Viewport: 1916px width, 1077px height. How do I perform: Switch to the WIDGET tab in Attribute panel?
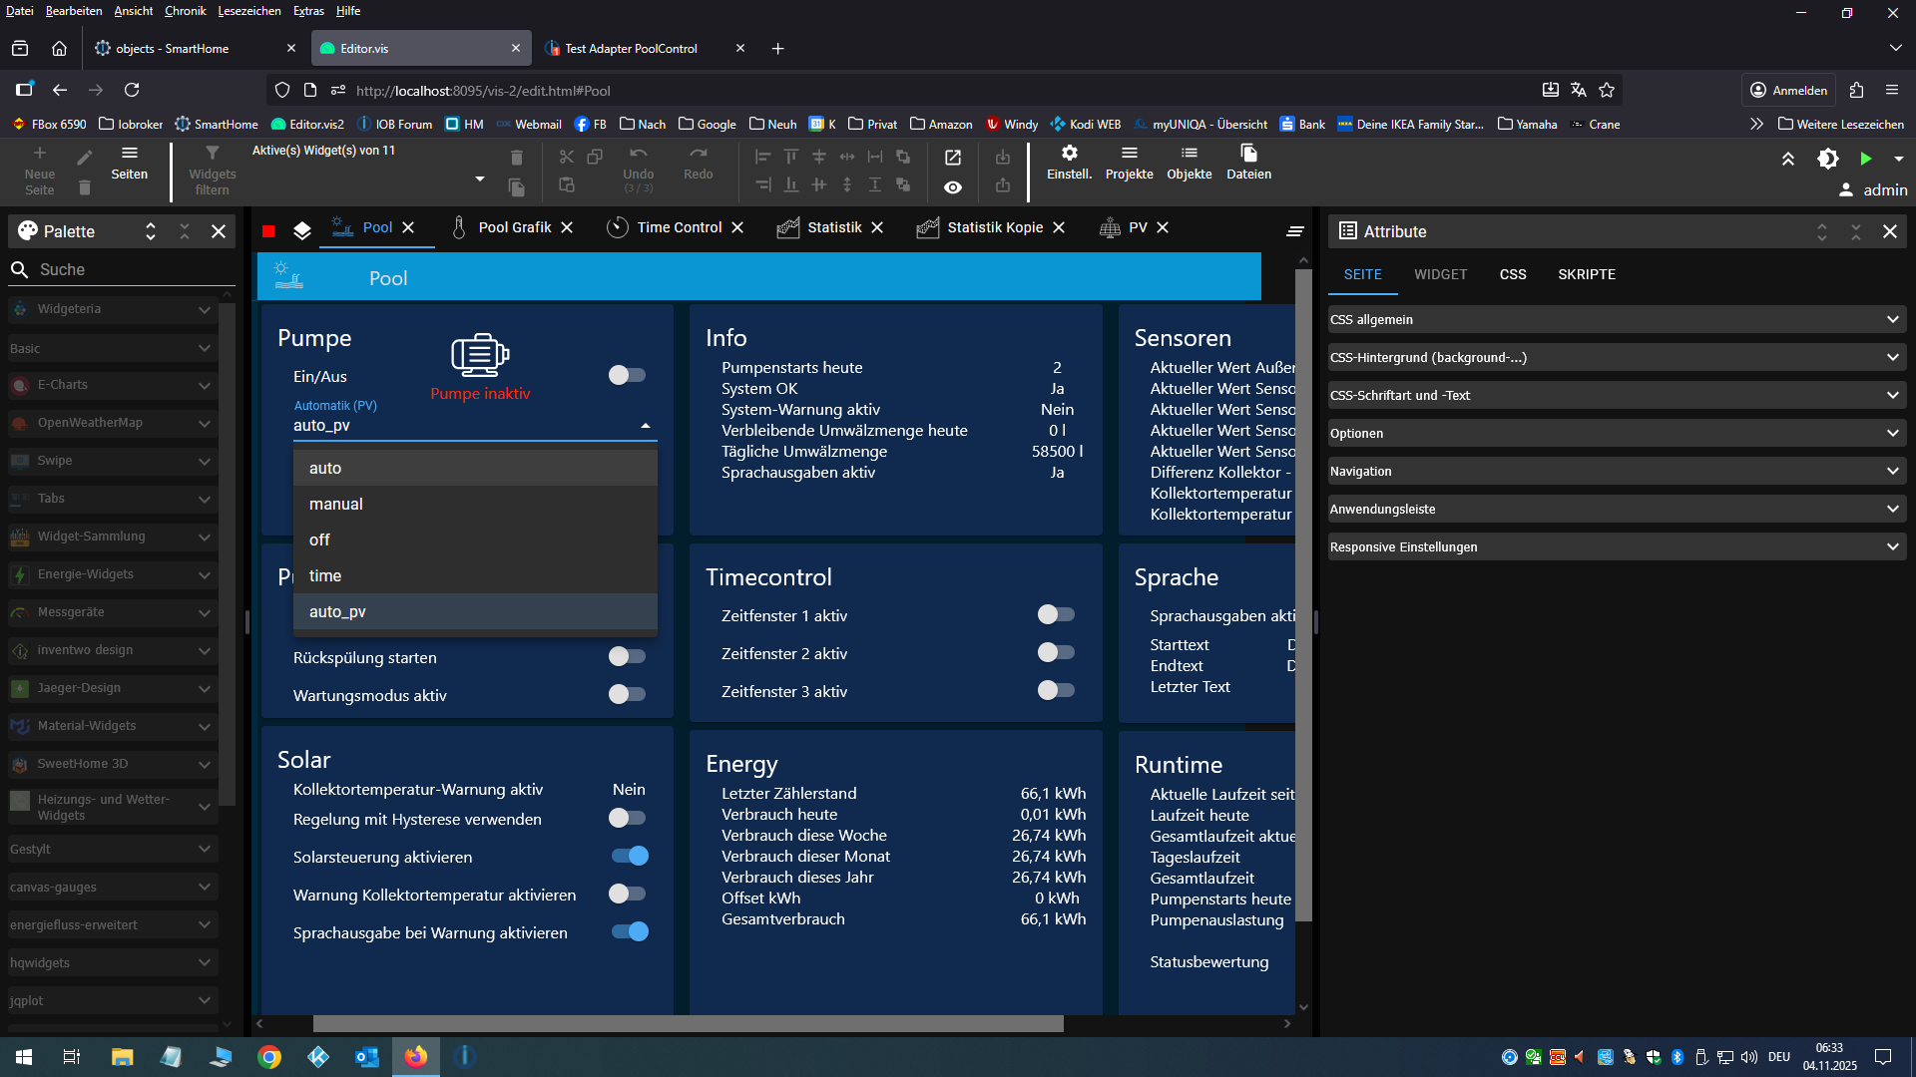click(x=1440, y=274)
